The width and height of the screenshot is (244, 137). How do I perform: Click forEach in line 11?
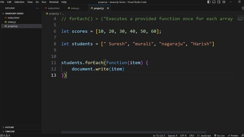coord(94,62)
